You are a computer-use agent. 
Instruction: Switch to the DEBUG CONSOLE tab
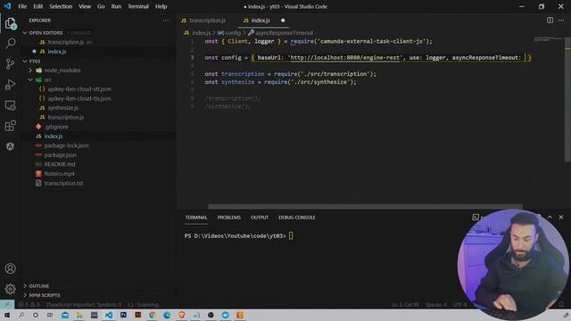point(297,218)
